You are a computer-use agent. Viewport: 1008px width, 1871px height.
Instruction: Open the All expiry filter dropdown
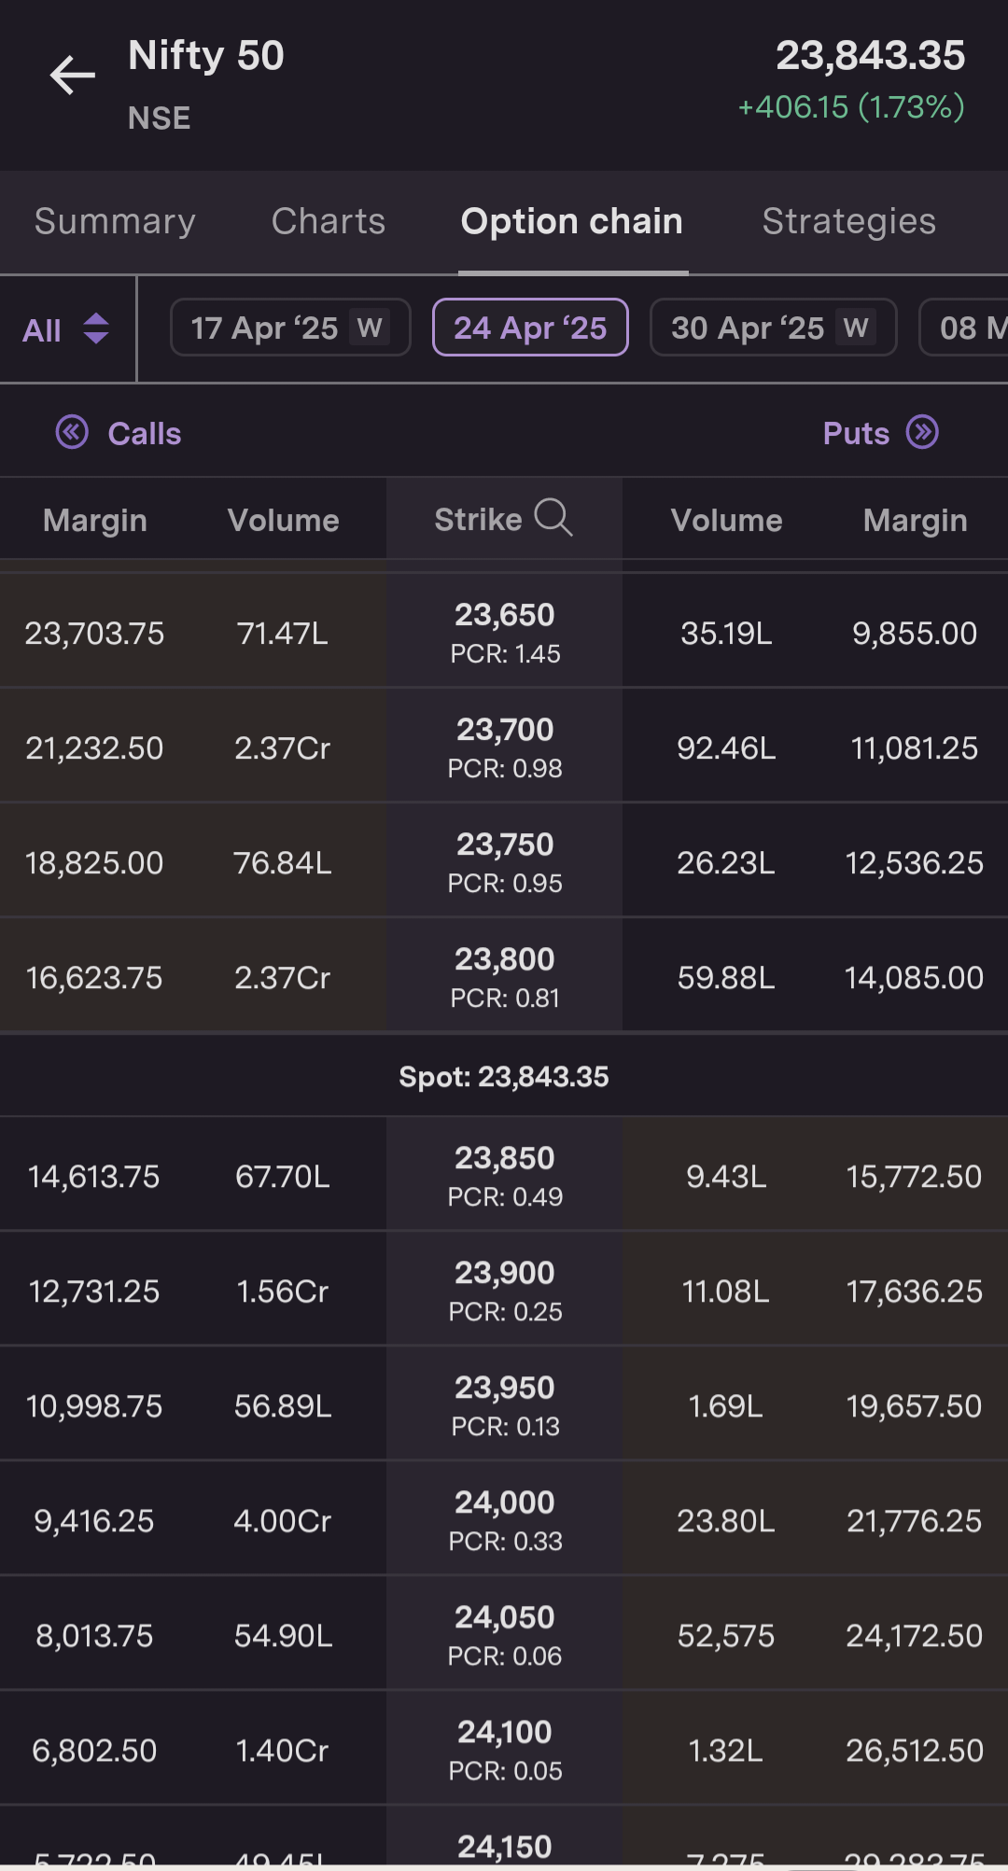pos(66,329)
